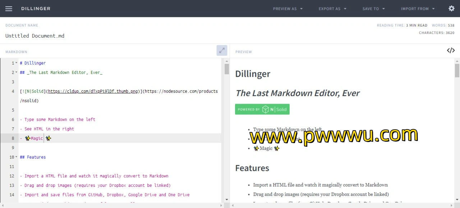The height and width of the screenshot is (208, 460).
Task: Click the editor horizontal scrollbar left arrow
Action: pos(3,205)
